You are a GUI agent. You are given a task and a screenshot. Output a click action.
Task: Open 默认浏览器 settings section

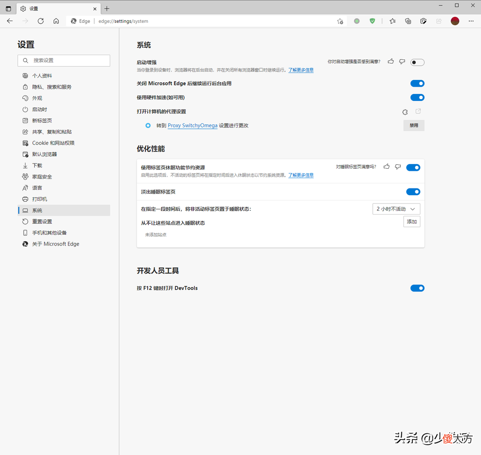[x=64, y=154]
